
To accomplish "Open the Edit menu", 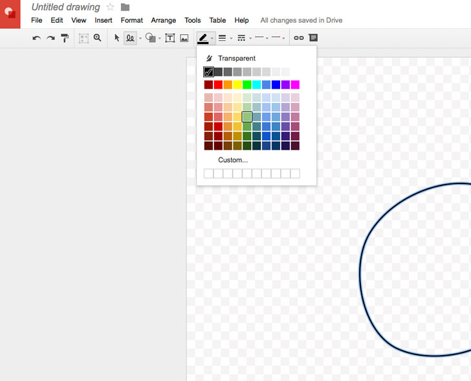I will click(x=57, y=20).
